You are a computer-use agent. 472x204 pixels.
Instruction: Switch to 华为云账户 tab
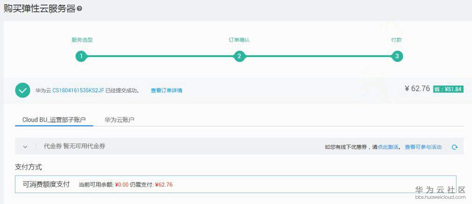(119, 120)
